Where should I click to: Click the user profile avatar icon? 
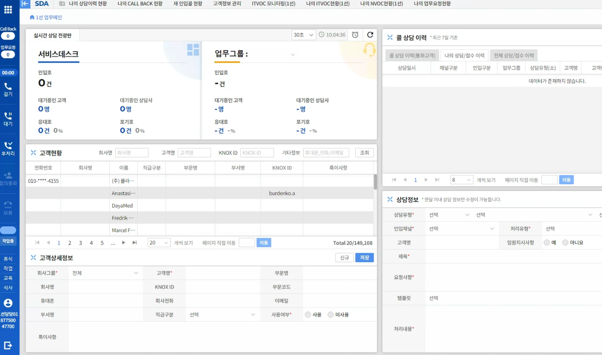[8, 303]
